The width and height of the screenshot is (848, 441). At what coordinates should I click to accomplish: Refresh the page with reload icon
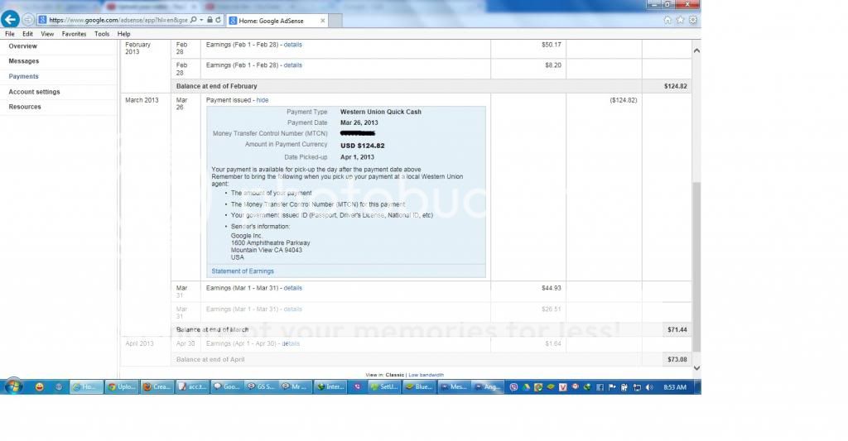coord(219,20)
